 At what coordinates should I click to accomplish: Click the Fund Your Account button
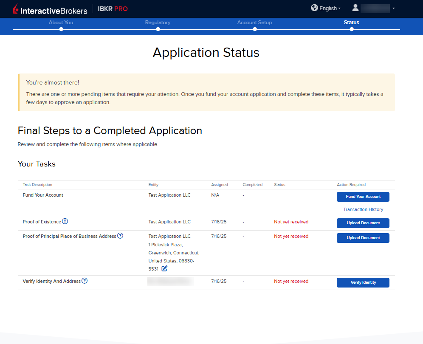(x=363, y=197)
